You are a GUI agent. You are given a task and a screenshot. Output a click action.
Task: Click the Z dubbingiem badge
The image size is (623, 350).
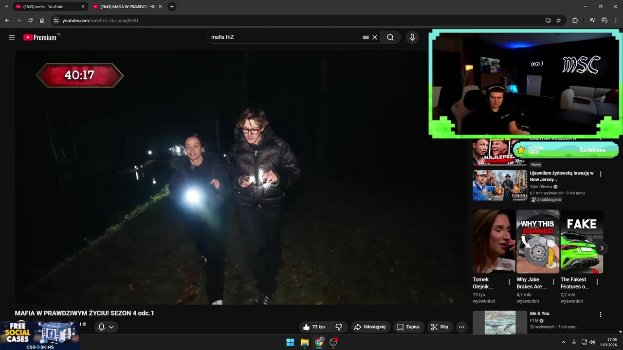(x=546, y=200)
